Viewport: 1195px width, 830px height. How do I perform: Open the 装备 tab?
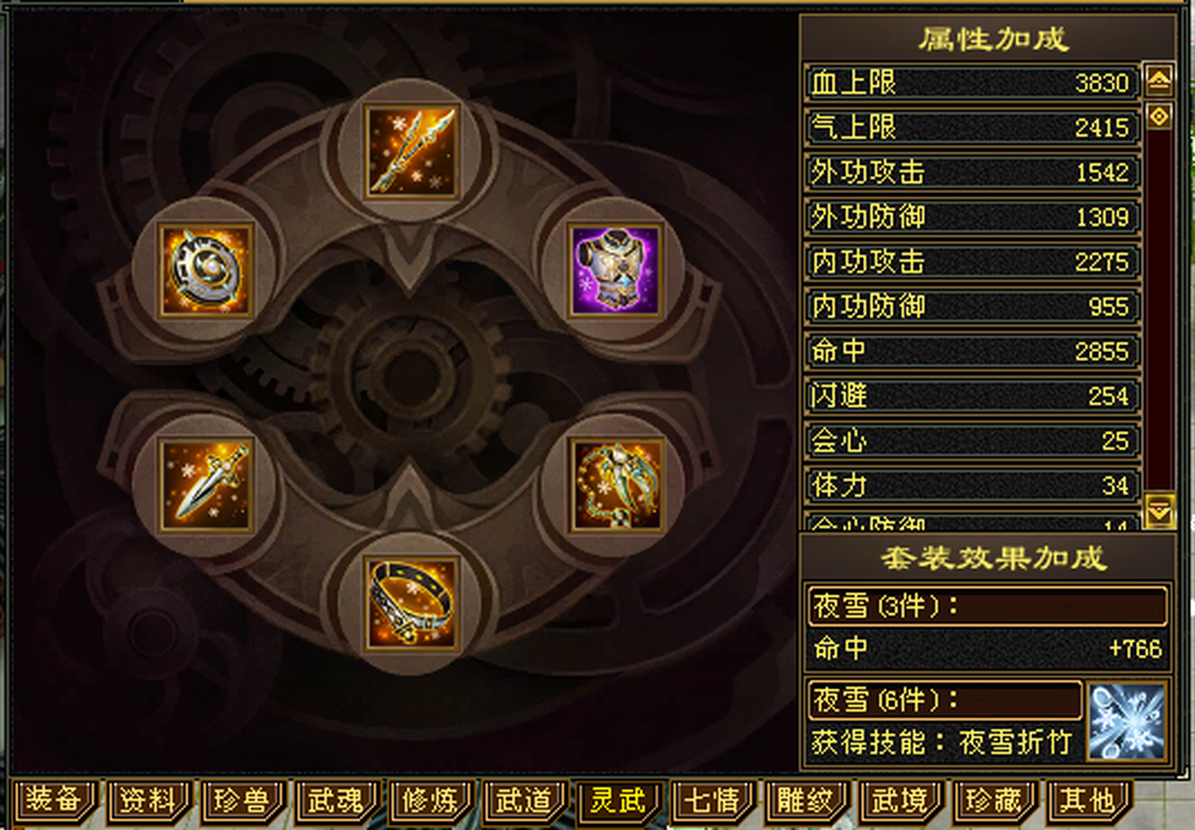pos(54,801)
